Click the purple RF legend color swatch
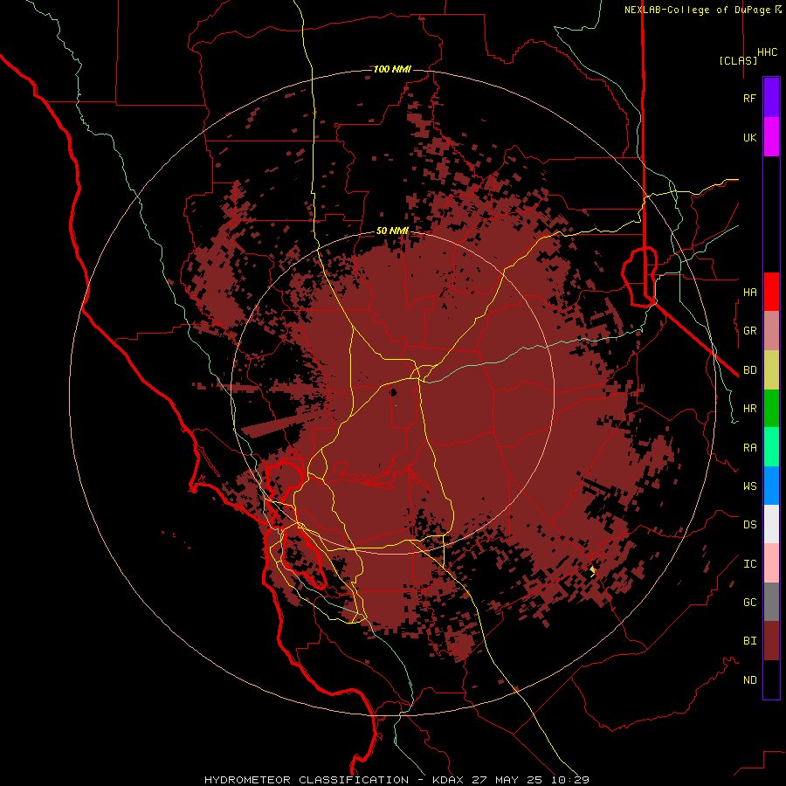 click(x=771, y=98)
